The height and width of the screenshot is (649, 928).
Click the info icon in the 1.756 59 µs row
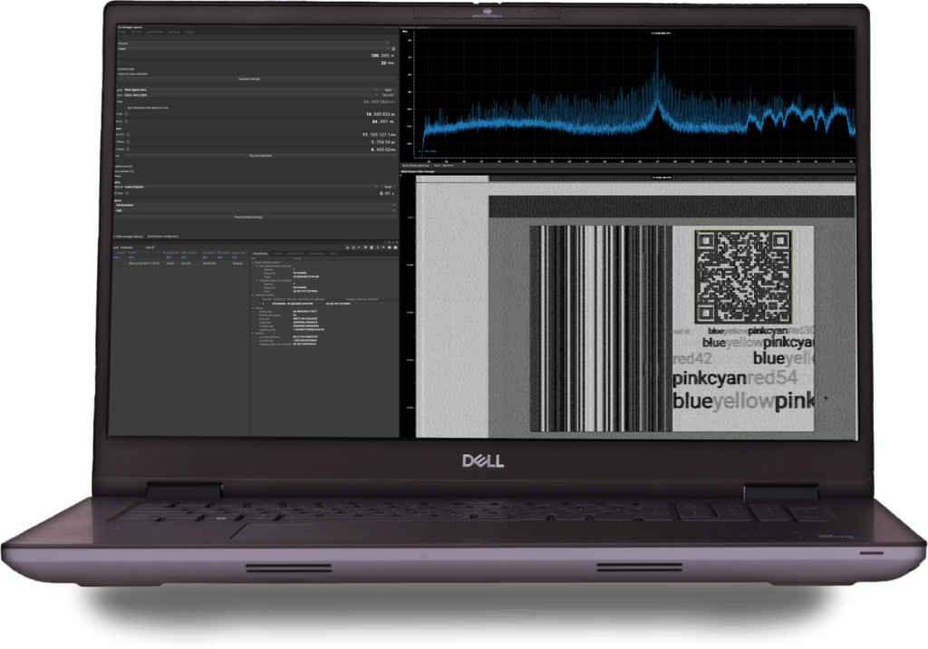point(128,142)
